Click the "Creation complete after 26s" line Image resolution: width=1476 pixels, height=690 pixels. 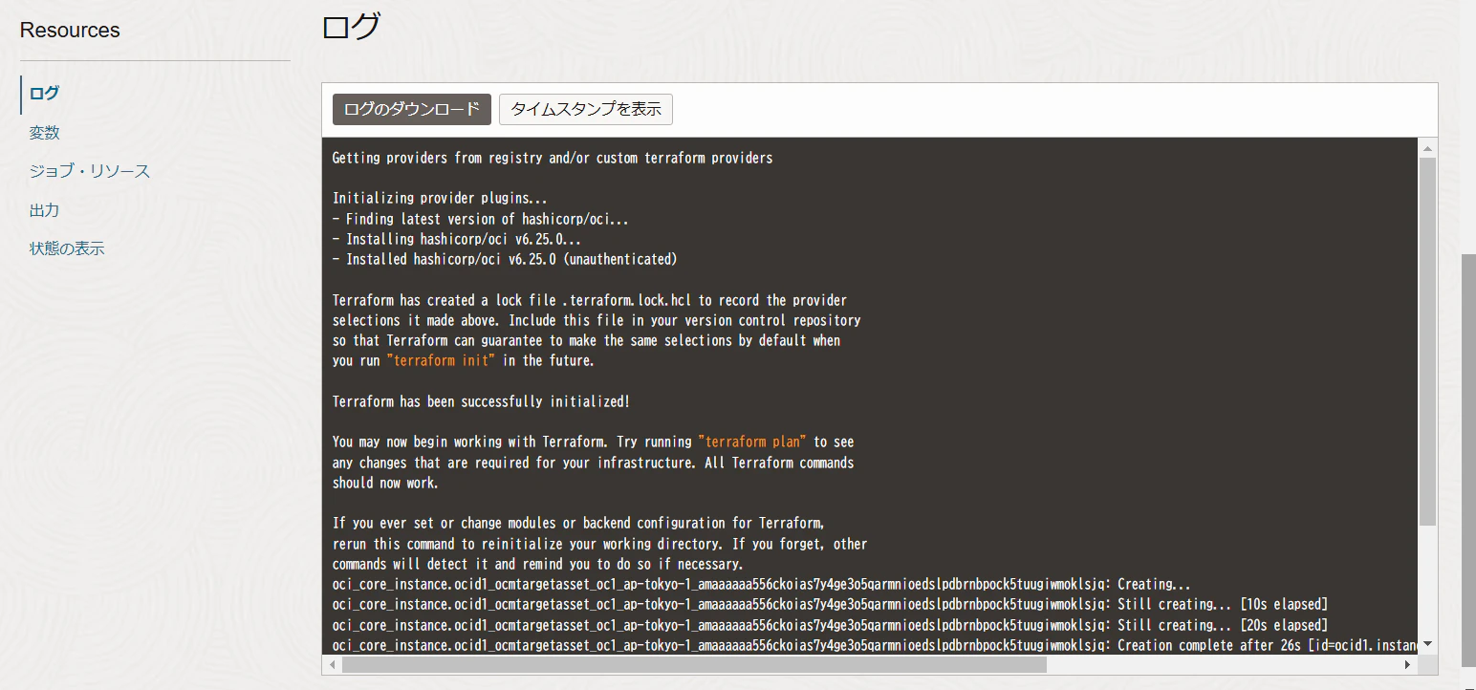[x=874, y=646]
